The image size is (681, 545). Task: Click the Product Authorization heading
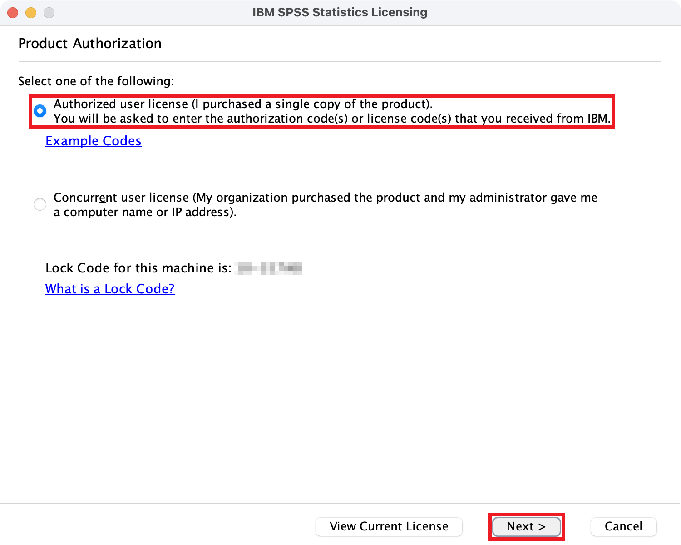tap(90, 43)
